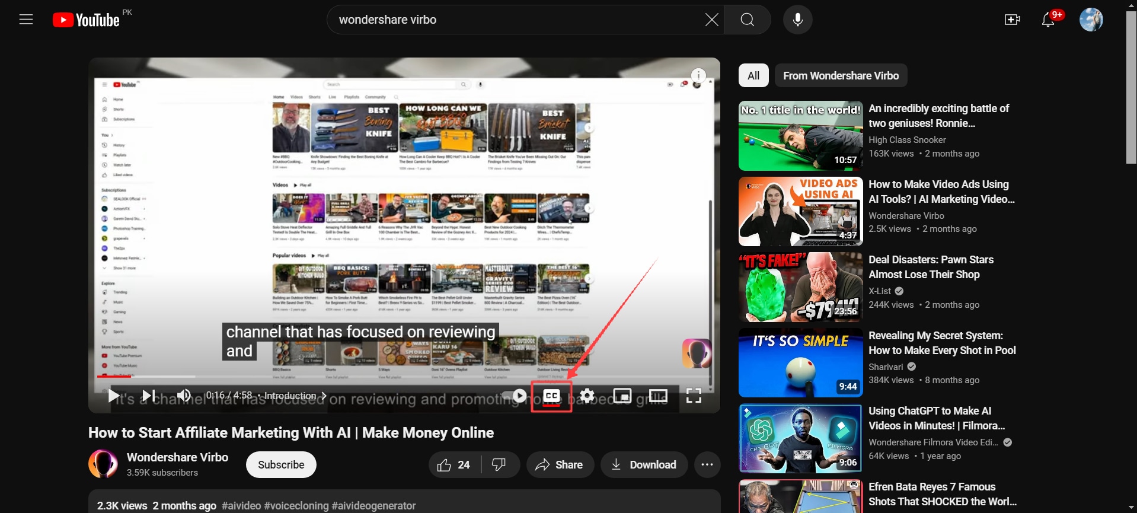Expand the Introduction chapter list
The height and width of the screenshot is (513, 1137).
(295, 396)
